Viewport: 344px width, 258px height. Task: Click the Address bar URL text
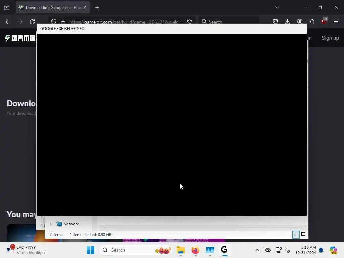pyautogui.click(x=125, y=22)
